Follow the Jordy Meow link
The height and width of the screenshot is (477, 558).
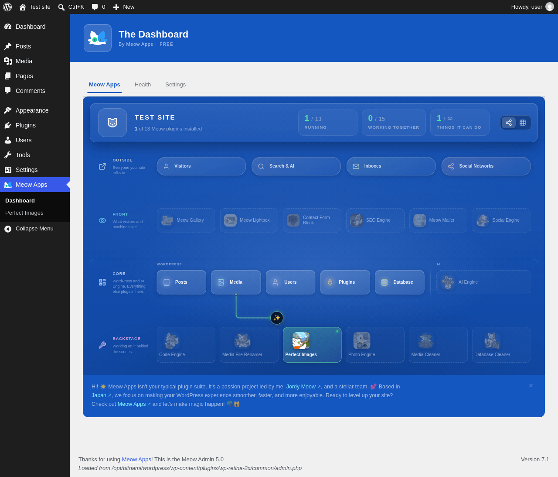tap(303, 387)
